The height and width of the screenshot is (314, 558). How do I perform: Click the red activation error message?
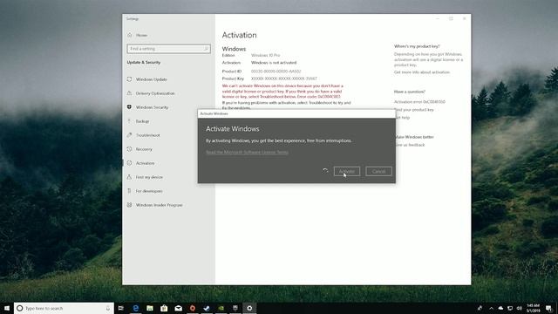(x=282, y=91)
